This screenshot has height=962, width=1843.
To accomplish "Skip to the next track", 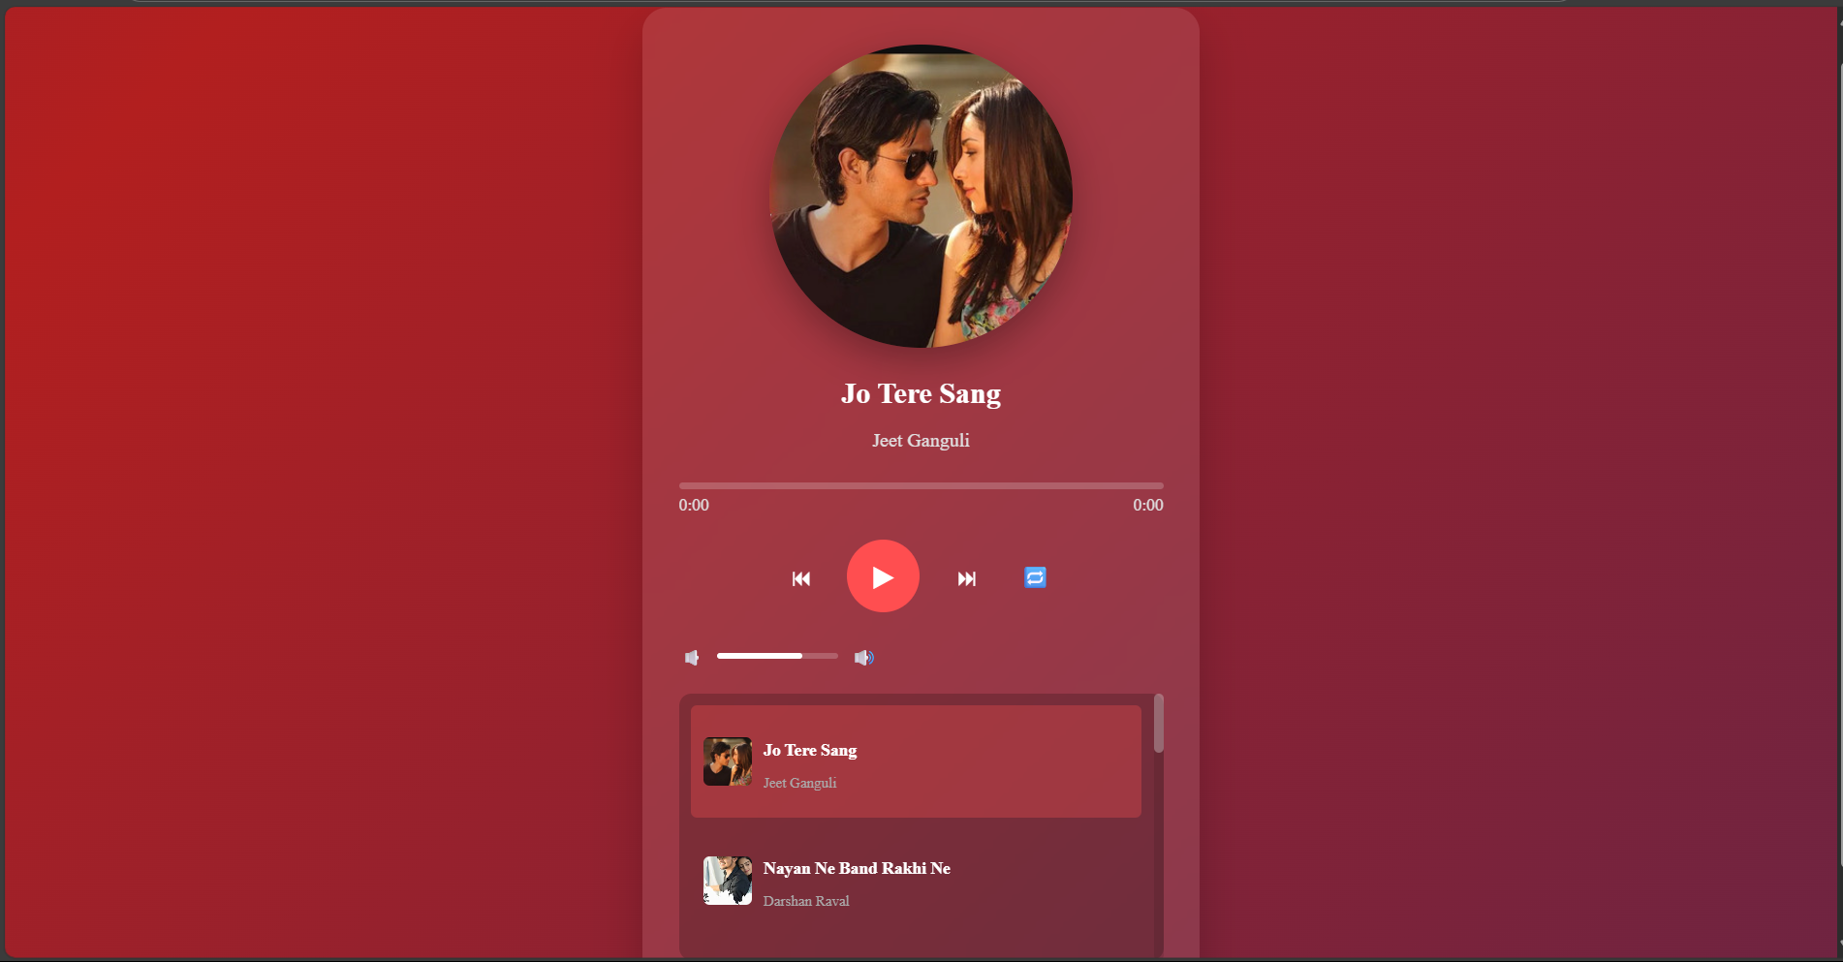I will pos(966,578).
